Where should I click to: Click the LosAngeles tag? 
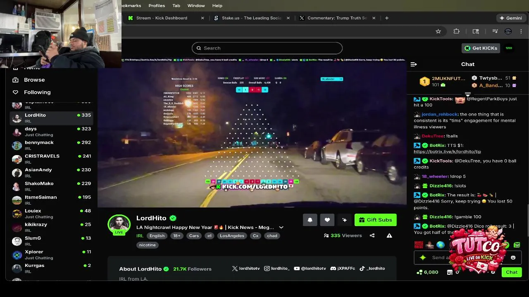[x=231, y=236]
